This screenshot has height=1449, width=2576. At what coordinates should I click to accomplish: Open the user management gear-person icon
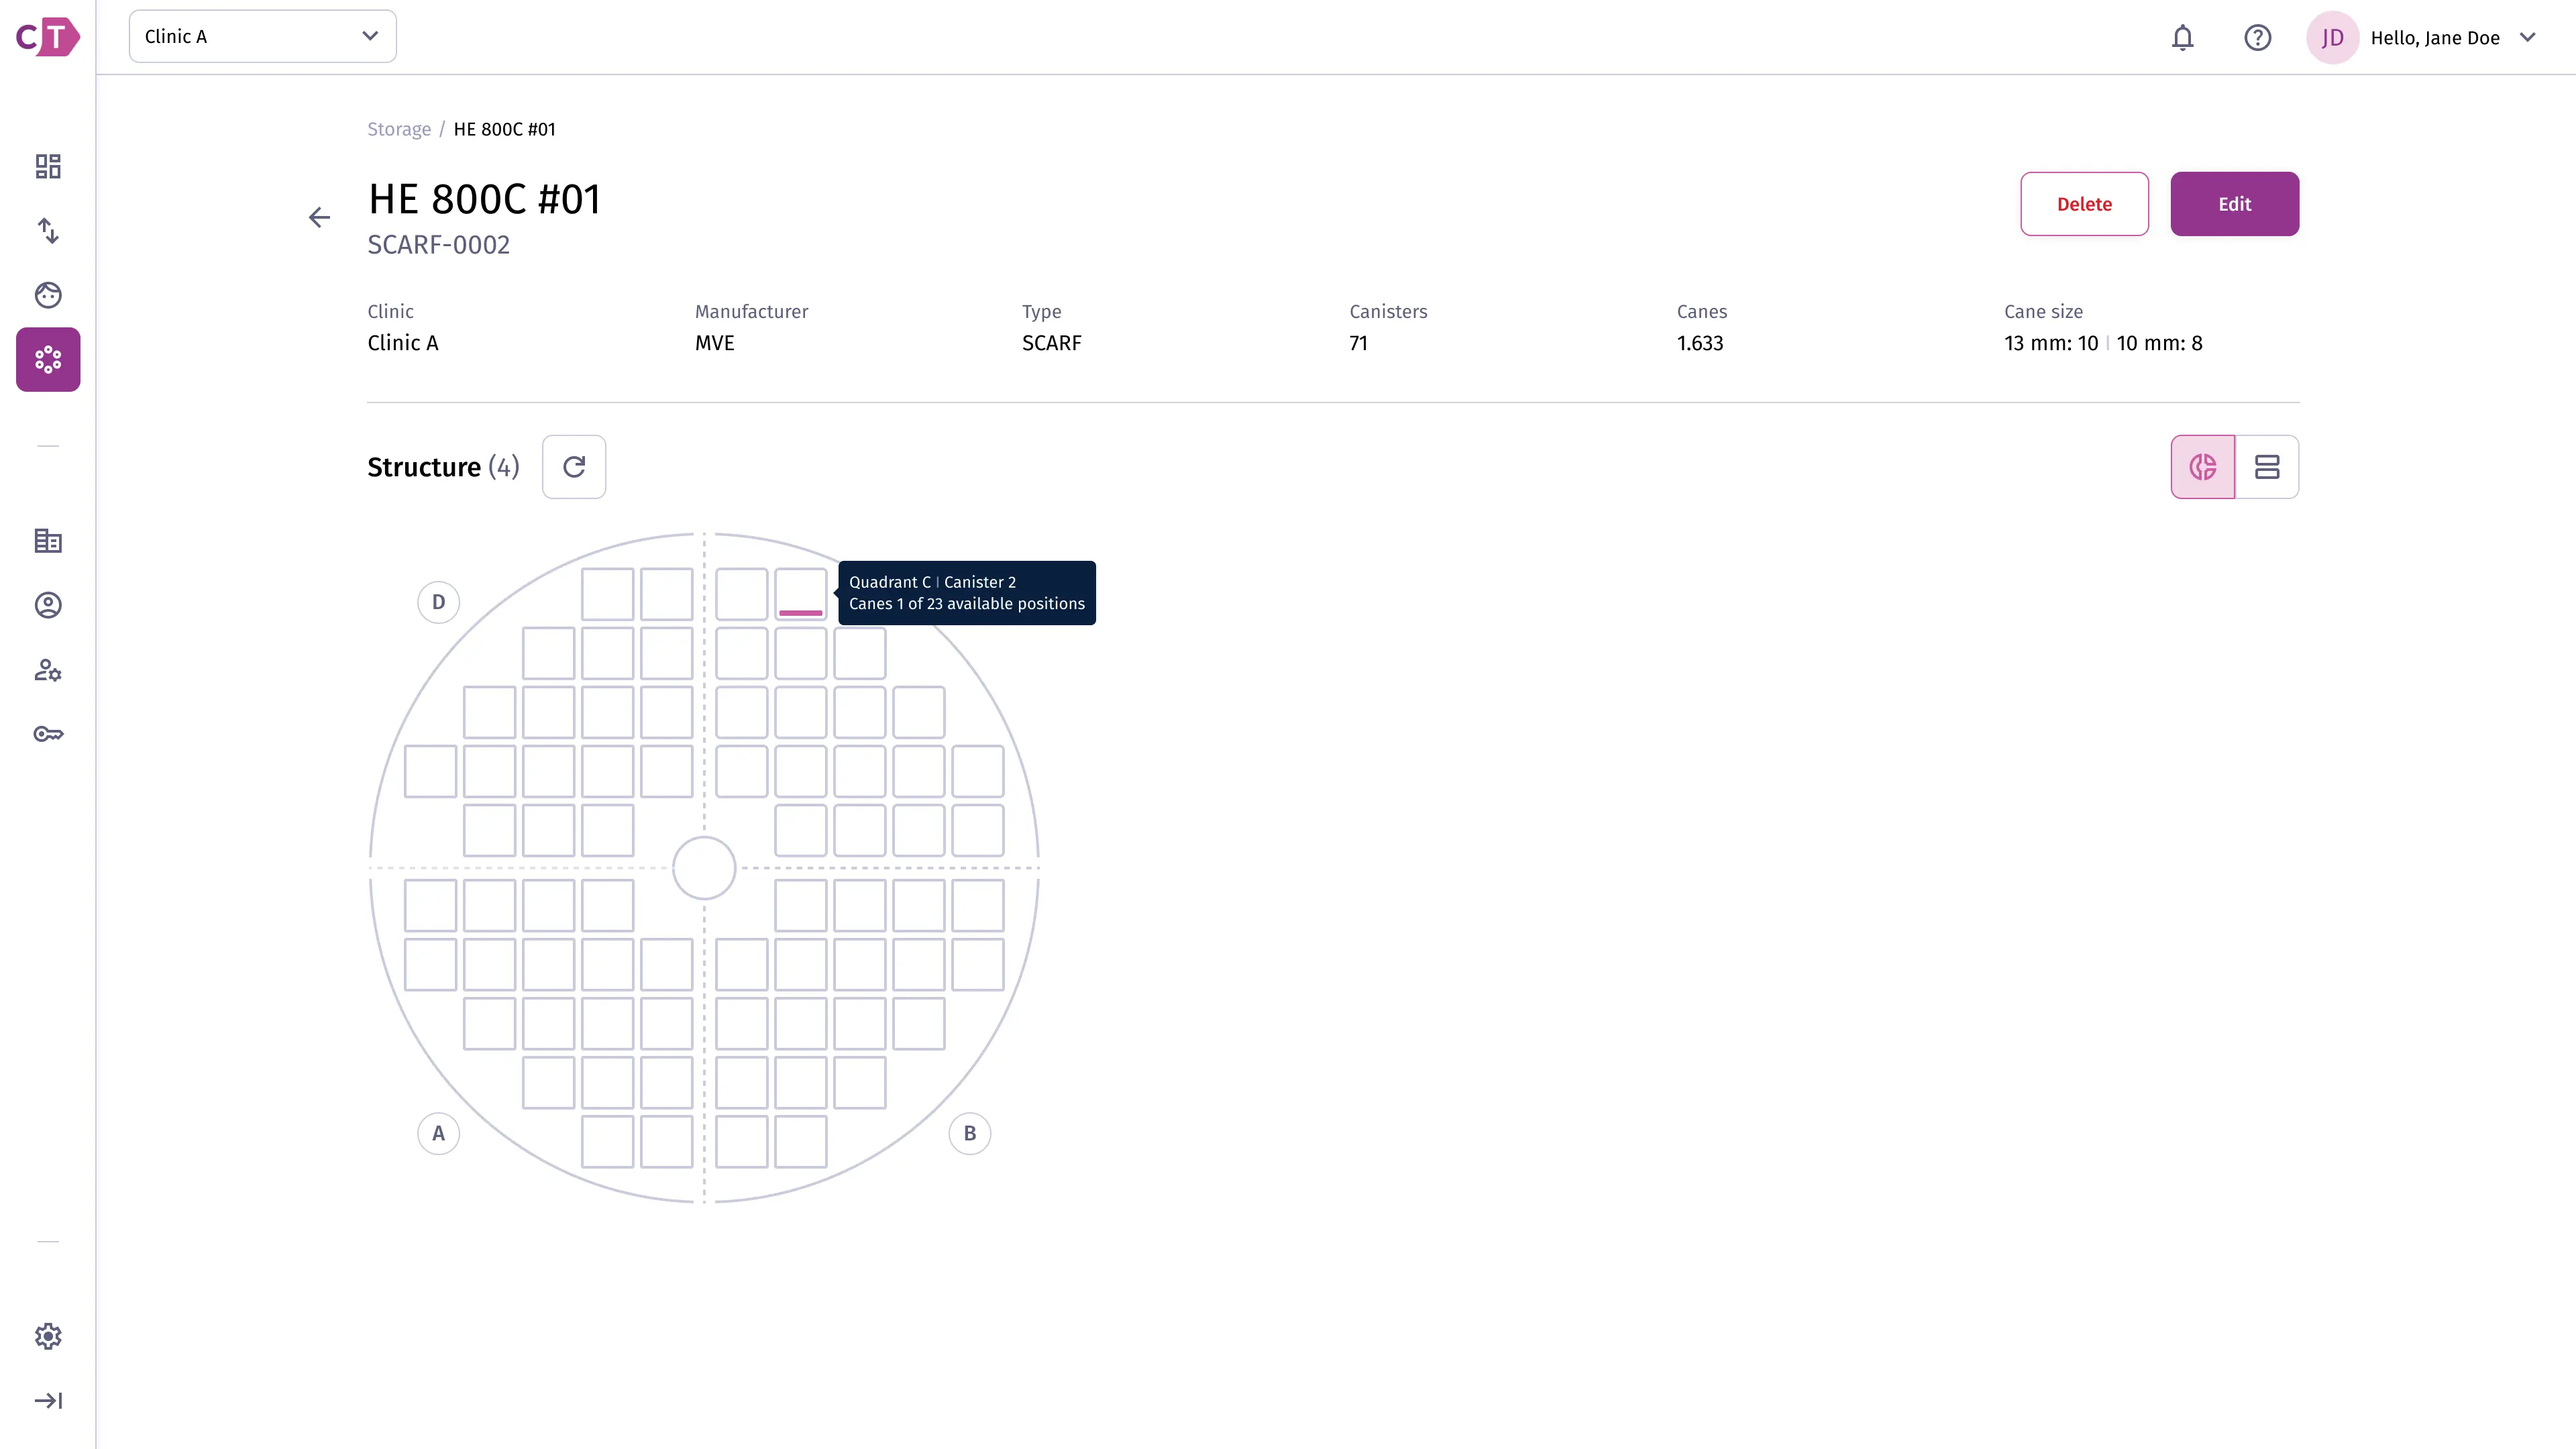(x=48, y=670)
